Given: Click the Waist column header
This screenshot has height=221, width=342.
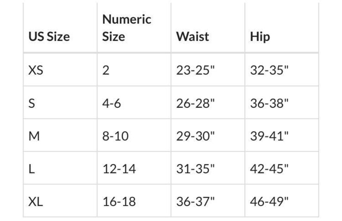Looking at the screenshot, I should (x=193, y=36).
